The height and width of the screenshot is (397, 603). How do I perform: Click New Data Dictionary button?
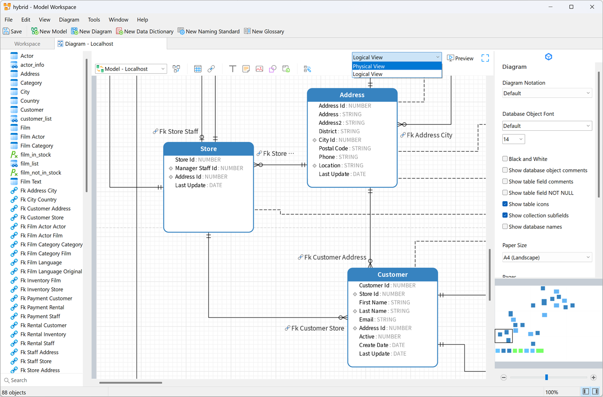coord(145,31)
